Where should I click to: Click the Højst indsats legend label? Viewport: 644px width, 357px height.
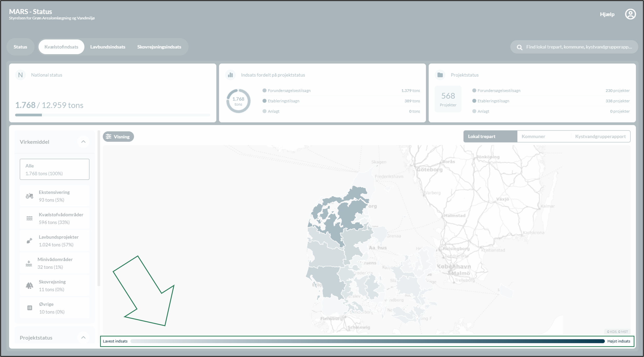tap(619, 341)
